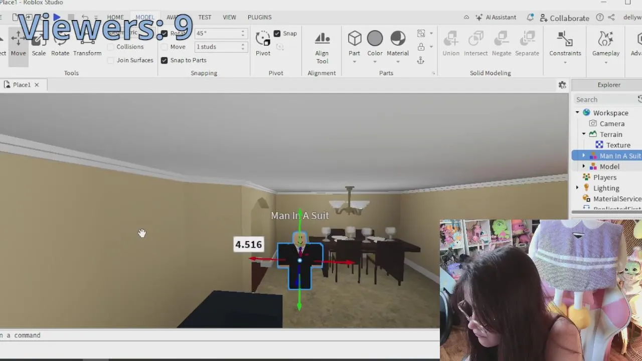Click the blue Play button

click(x=57, y=18)
